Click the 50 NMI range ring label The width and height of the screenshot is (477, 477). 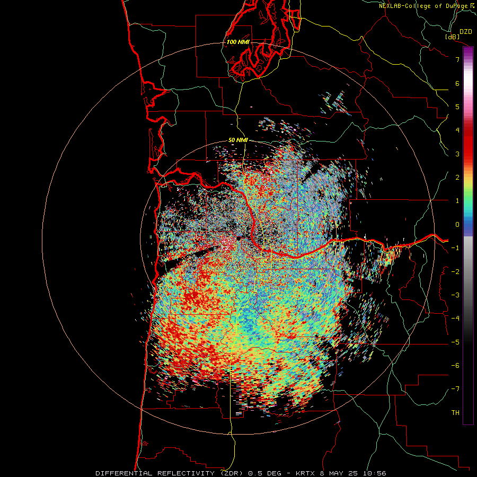[238, 140]
